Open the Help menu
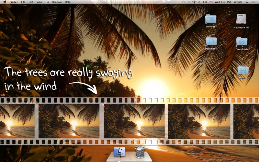 coord(68,2)
